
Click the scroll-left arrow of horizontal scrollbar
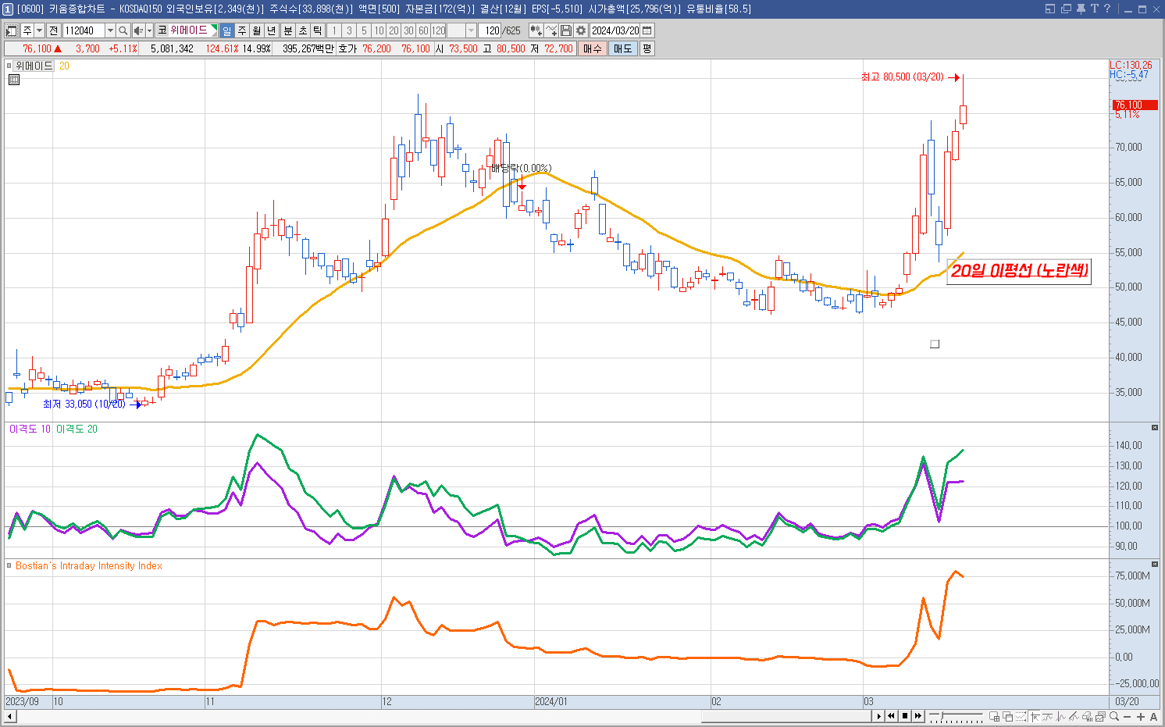[x=10, y=716]
